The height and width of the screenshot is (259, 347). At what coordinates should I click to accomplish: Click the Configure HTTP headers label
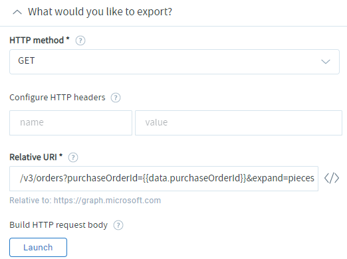coord(57,98)
